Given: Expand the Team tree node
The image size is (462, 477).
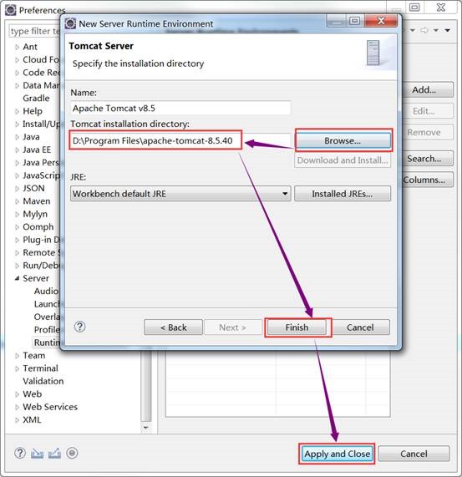Looking at the screenshot, I should (x=17, y=356).
